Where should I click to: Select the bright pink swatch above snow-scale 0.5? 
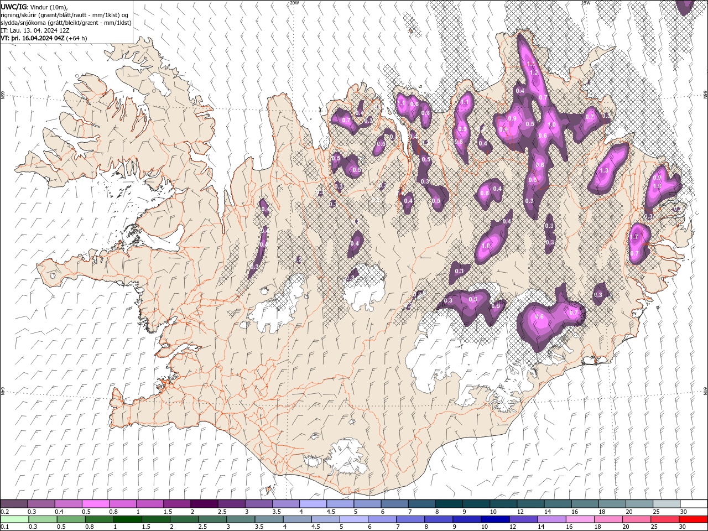[x=96, y=504]
